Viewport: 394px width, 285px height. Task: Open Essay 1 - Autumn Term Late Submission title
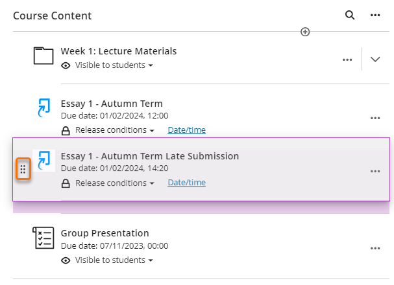(150, 156)
